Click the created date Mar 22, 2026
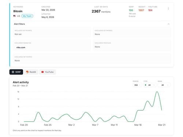 click(48, 10)
